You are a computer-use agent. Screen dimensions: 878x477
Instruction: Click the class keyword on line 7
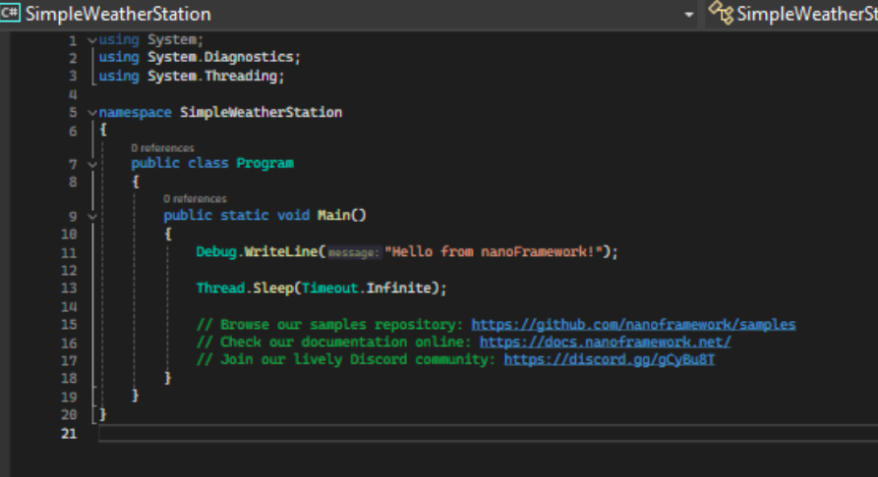coord(207,163)
